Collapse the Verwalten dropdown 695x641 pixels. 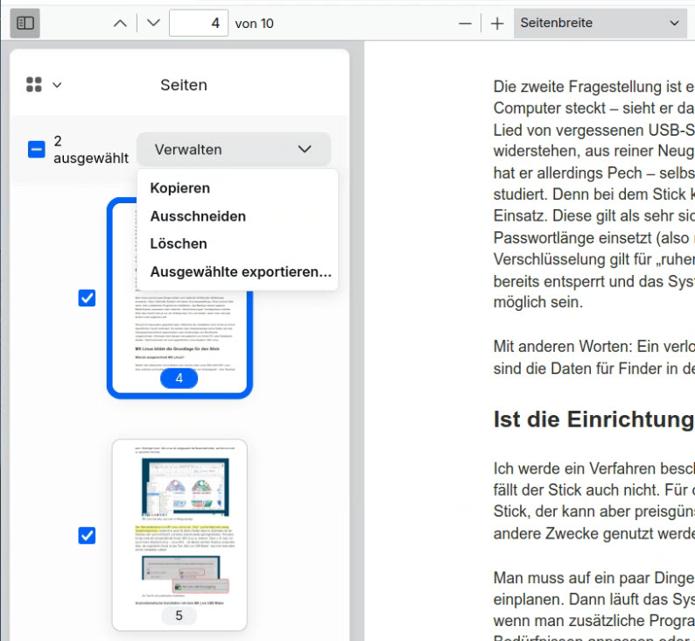pos(233,150)
